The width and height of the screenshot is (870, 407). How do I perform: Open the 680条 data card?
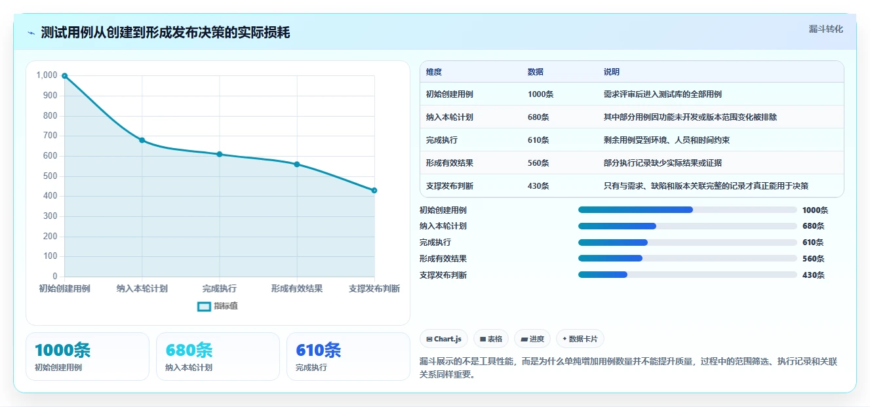(218, 357)
